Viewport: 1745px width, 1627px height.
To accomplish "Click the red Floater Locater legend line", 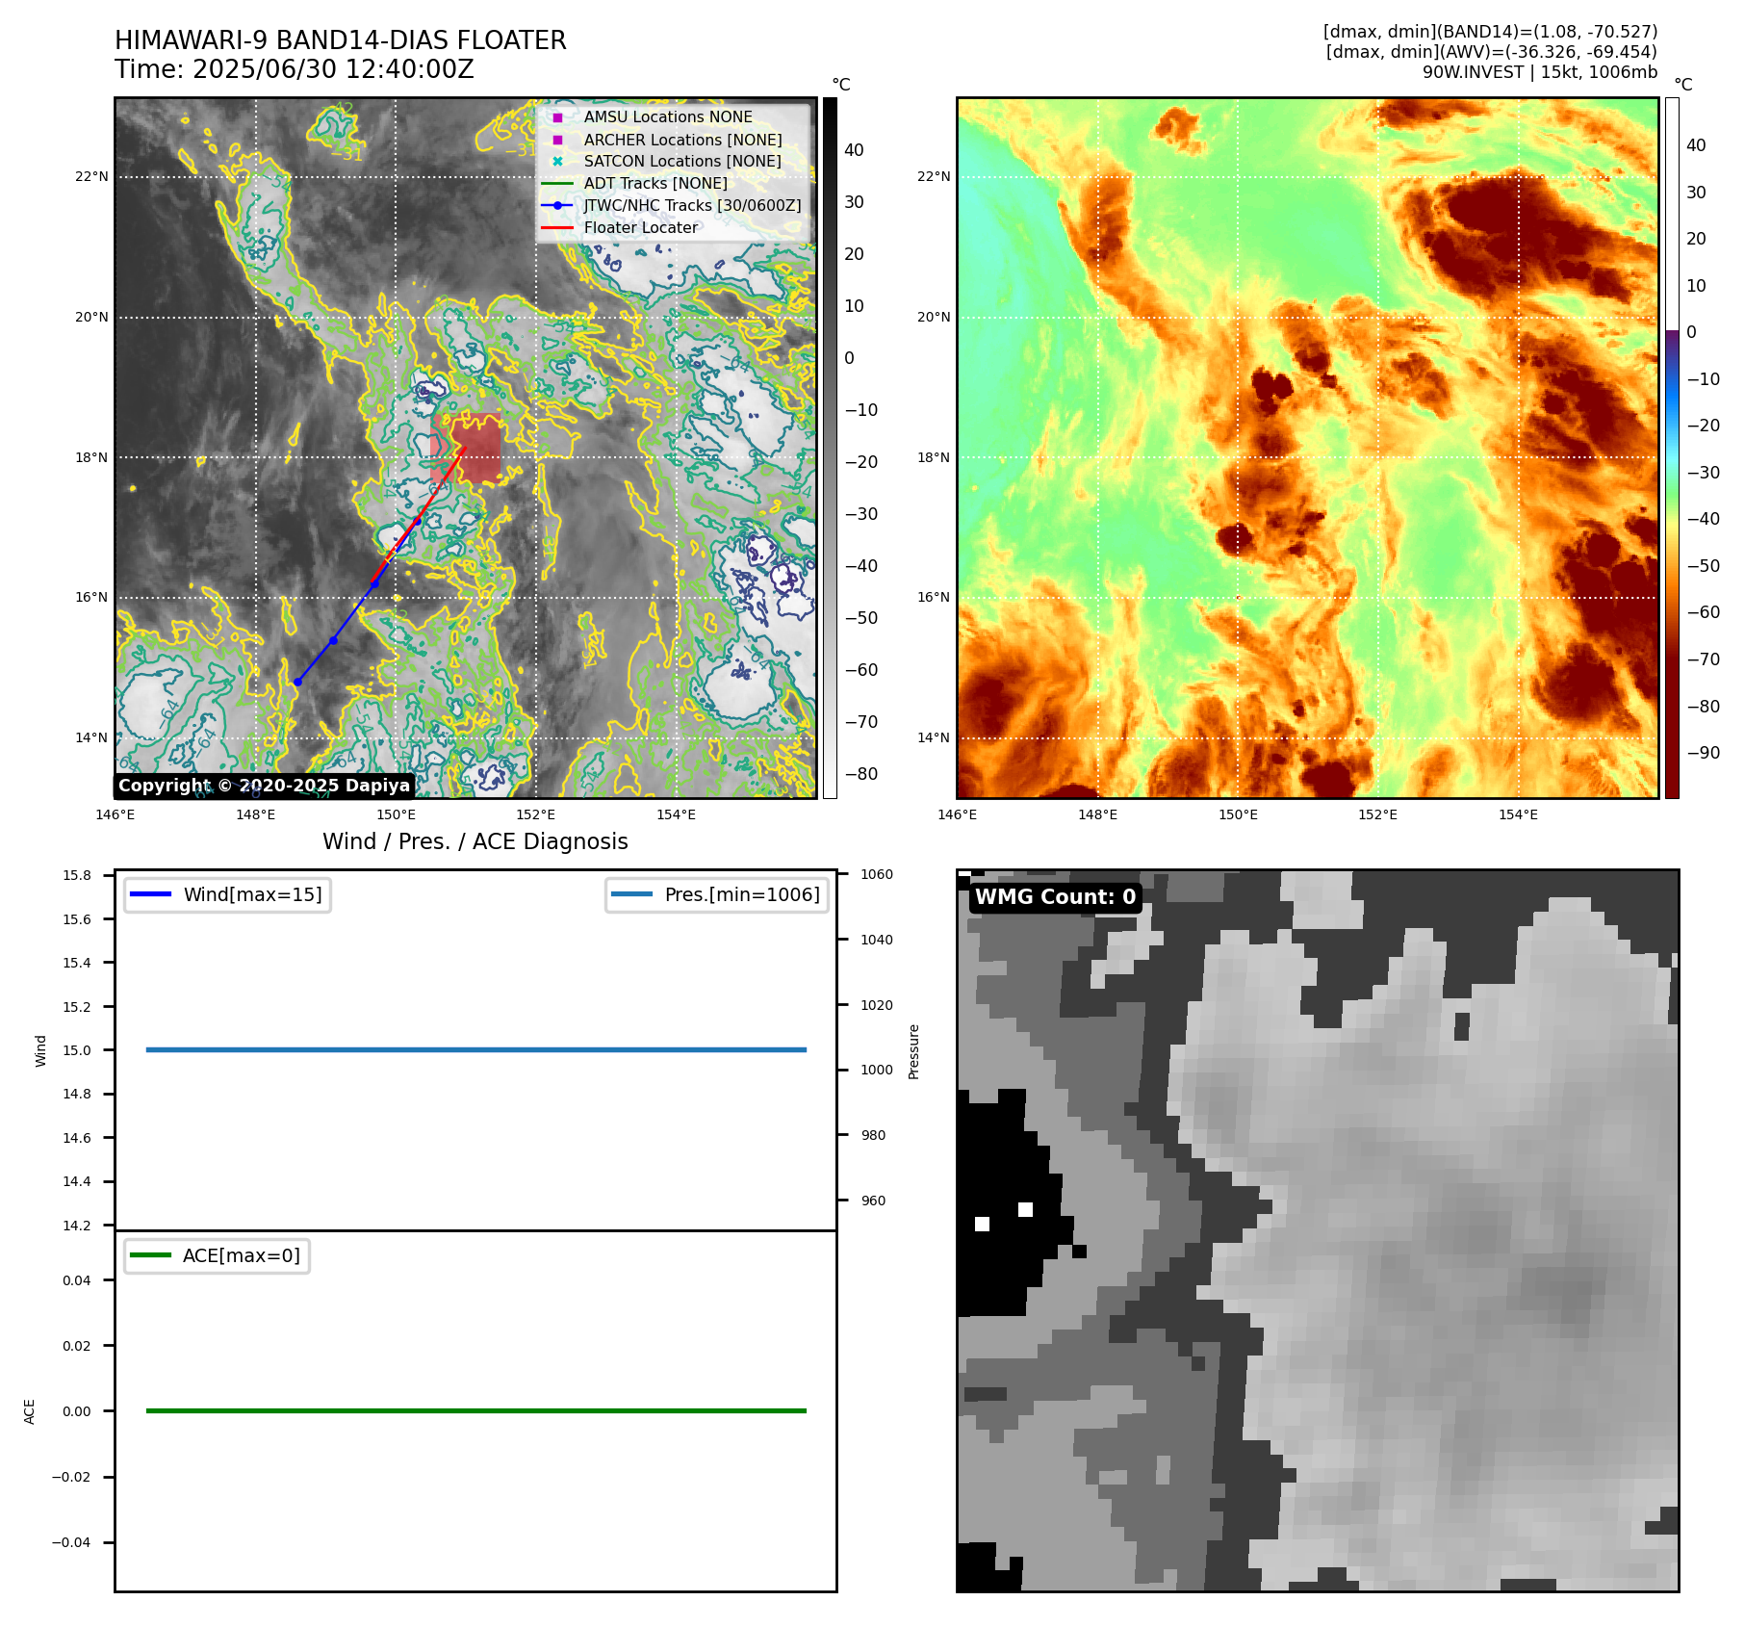I will click(x=557, y=227).
